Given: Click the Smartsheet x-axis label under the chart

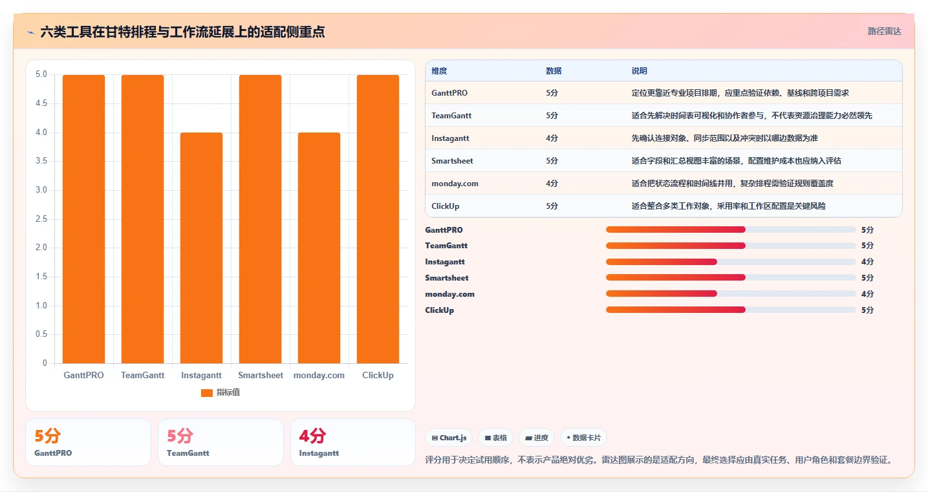Looking at the screenshot, I should click(x=261, y=375).
